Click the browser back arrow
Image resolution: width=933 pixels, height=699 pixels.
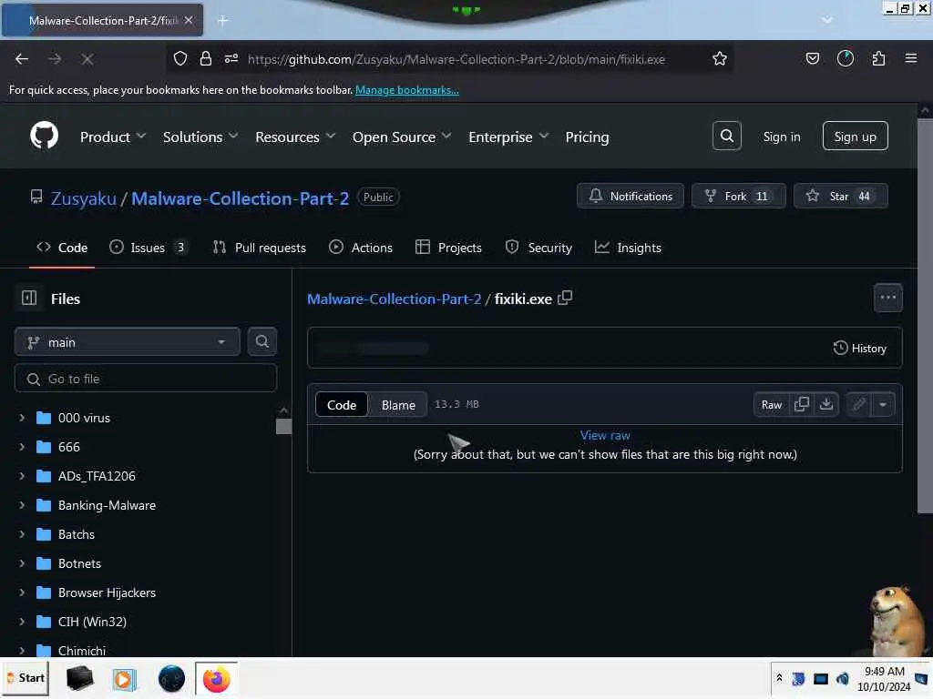pyautogui.click(x=22, y=59)
